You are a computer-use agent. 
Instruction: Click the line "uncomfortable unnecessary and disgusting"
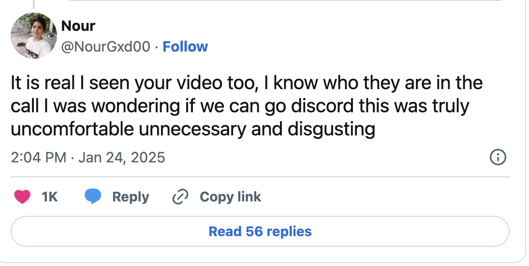[x=193, y=129]
